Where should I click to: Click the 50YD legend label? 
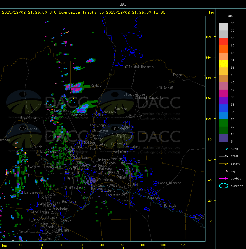234,149
